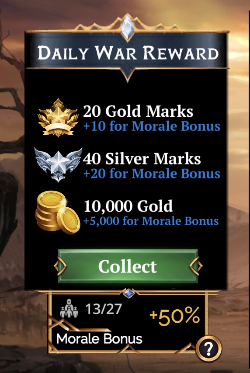Click the +10 for Morale Bonus line

[152, 126]
